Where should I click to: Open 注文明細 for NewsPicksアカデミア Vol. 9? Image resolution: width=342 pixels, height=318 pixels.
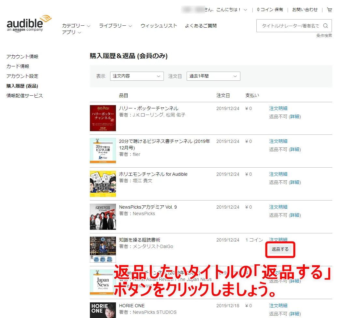coord(278,207)
